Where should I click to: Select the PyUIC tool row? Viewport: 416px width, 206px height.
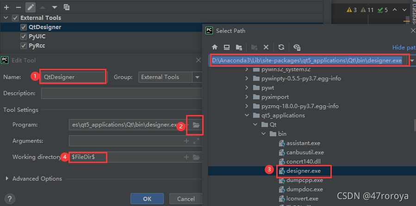(x=101, y=36)
